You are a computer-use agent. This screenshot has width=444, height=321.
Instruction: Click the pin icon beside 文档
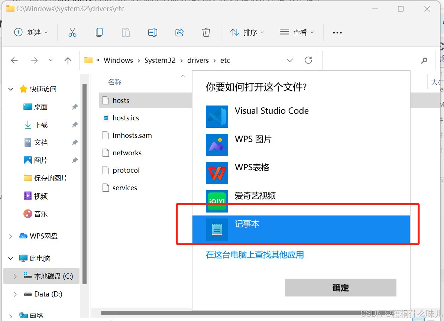click(75, 142)
